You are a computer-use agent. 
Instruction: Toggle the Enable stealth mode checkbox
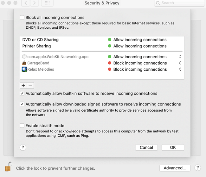tap(22, 126)
